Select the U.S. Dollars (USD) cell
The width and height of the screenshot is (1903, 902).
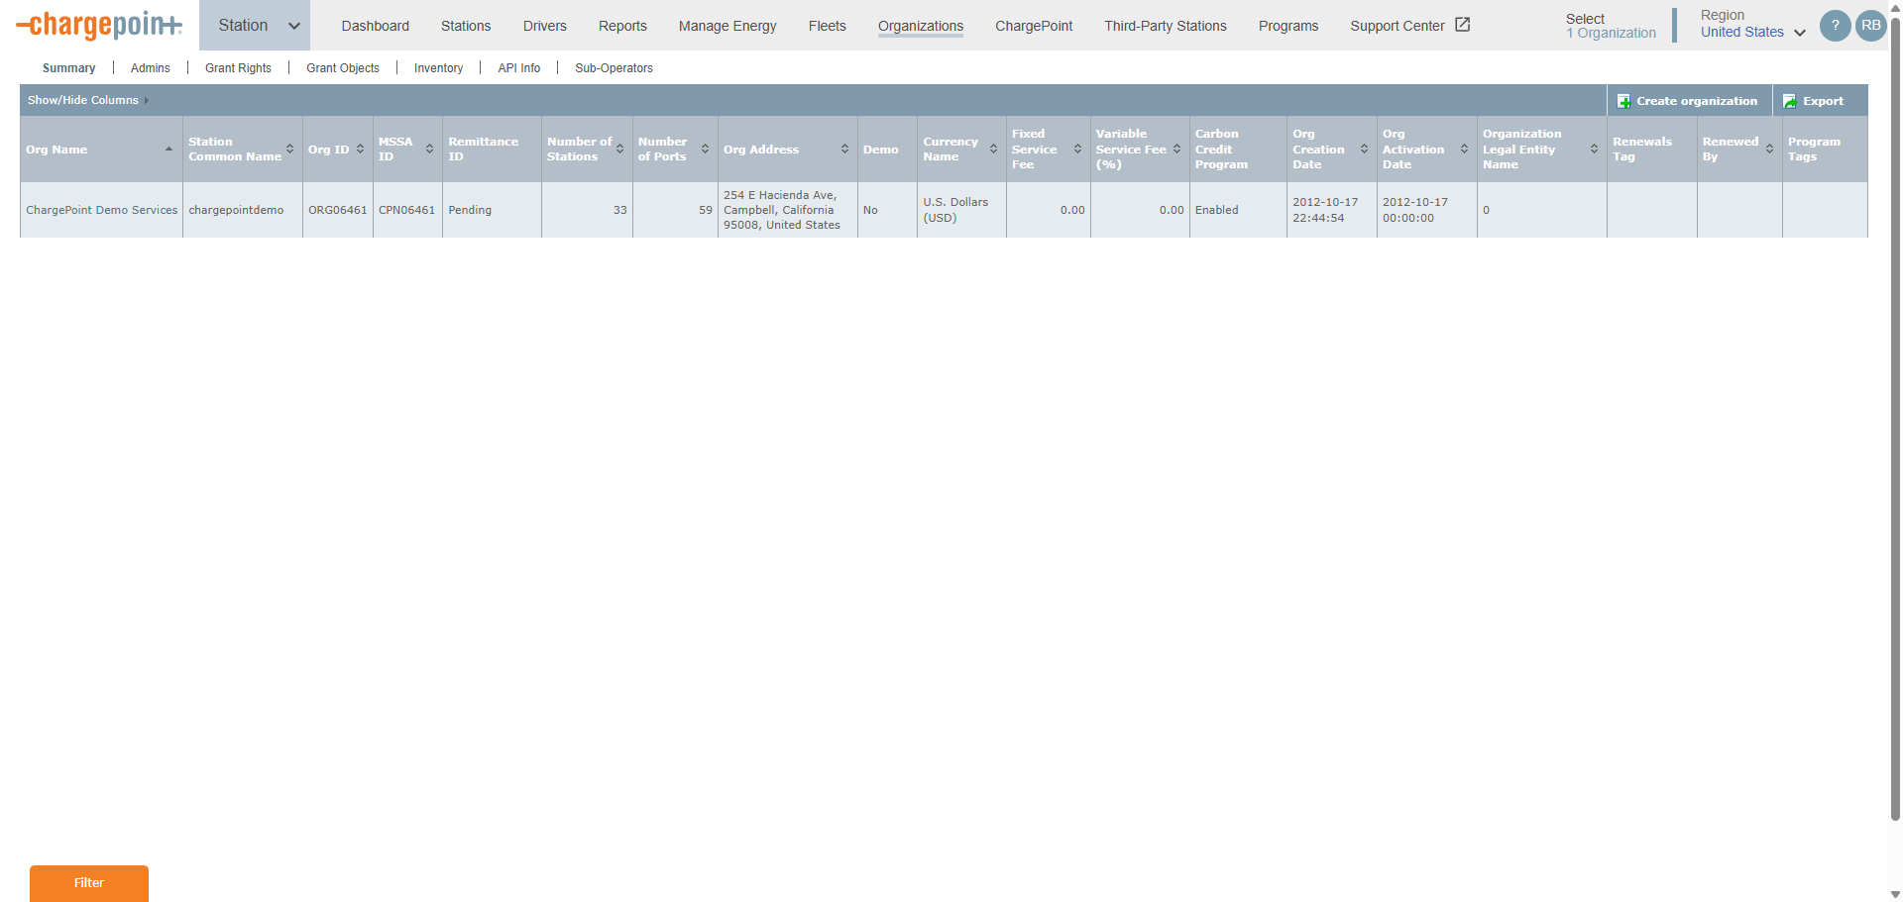[x=961, y=210]
